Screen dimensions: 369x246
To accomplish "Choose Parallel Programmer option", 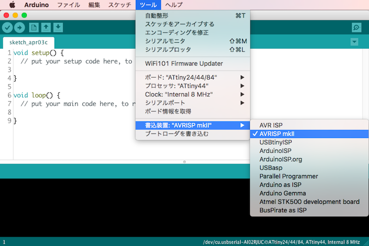I will pyautogui.click(x=309, y=176).
